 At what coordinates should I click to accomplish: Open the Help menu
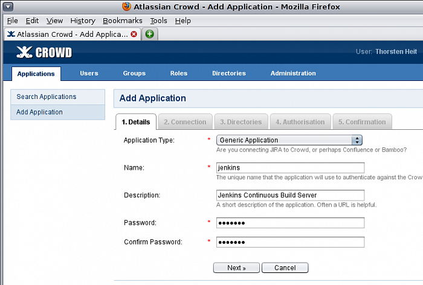coord(183,21)
